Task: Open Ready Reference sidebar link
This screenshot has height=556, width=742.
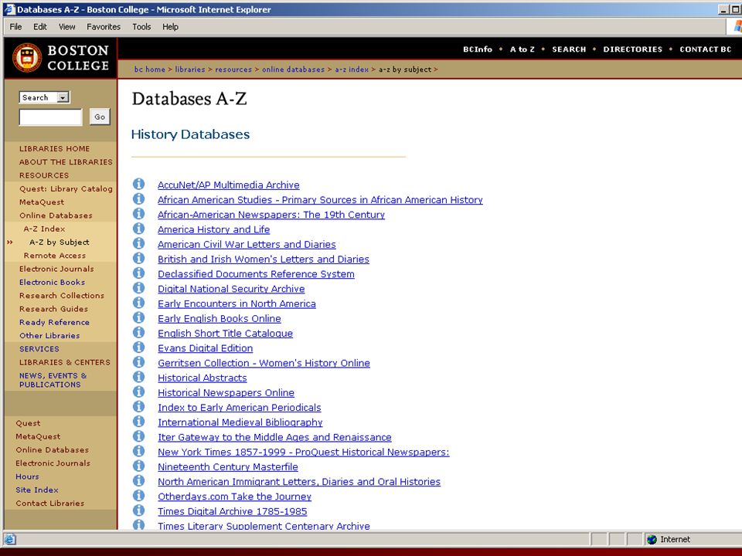Action: (x=54, y=322)
